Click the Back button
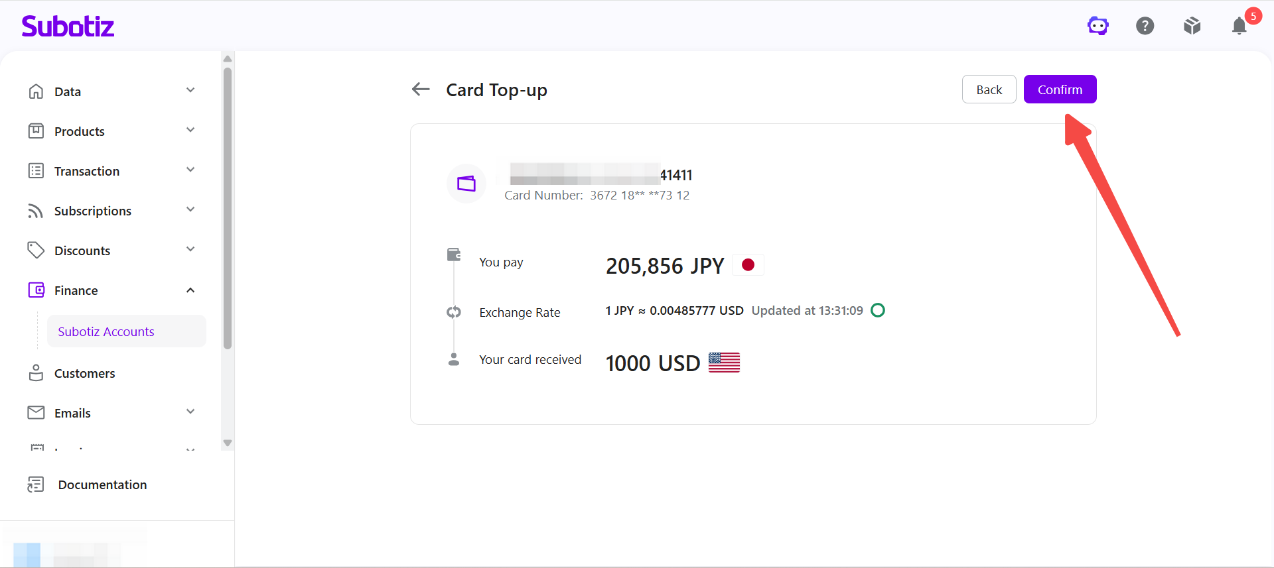The width and height of the screenshot is (1274, 568). click(x=989, y=89)
